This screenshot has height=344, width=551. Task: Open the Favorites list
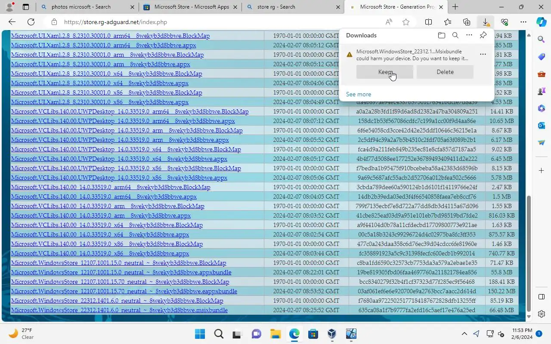448,22
